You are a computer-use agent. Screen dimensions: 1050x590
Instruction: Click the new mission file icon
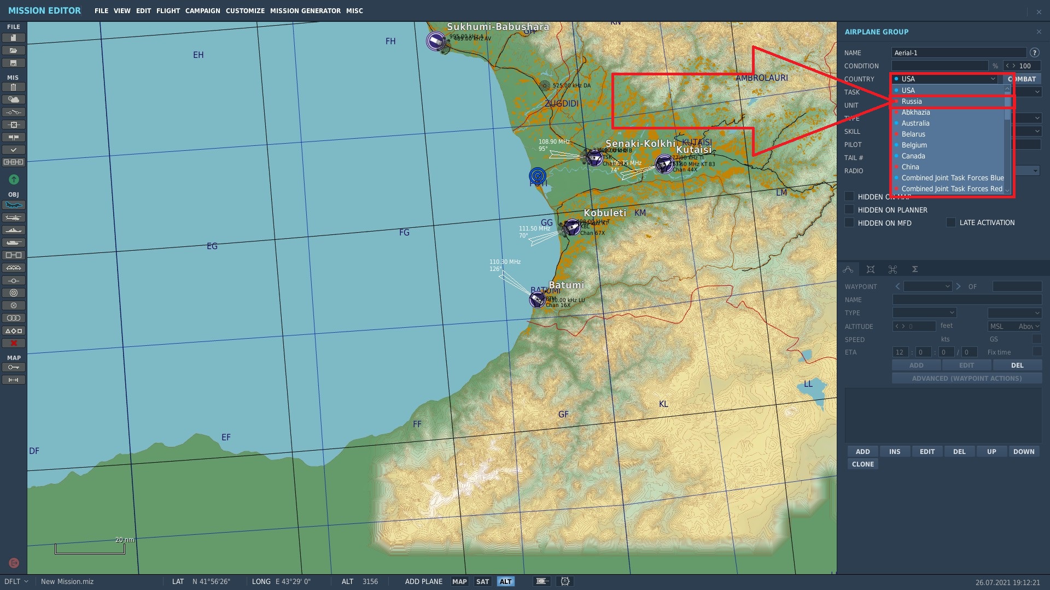coord(14,38)
